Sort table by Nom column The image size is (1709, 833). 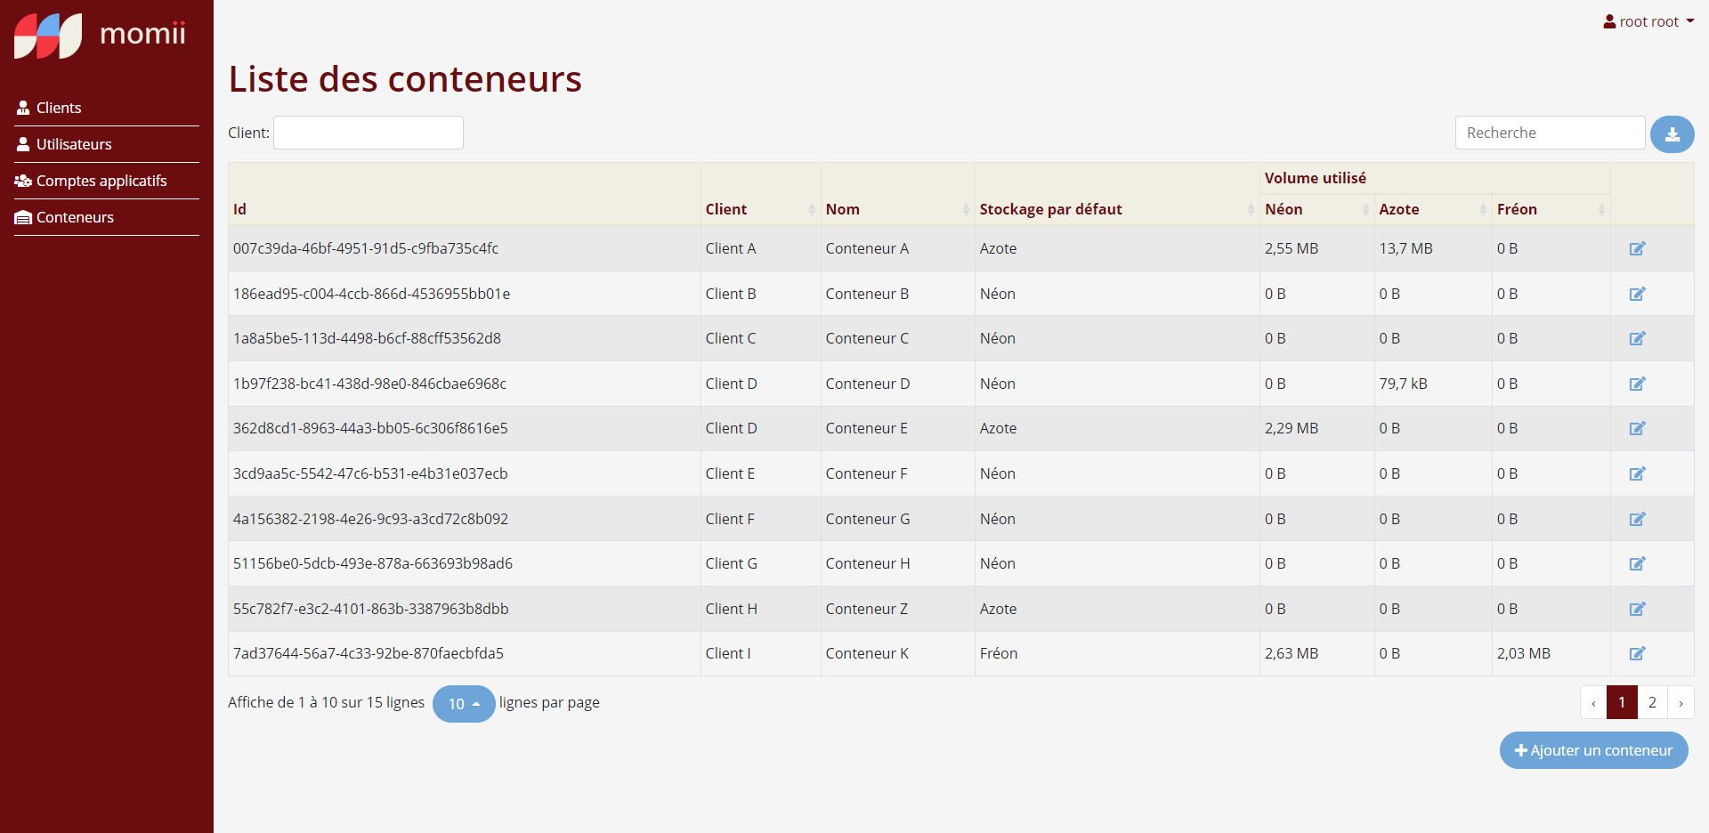point(897,209)
